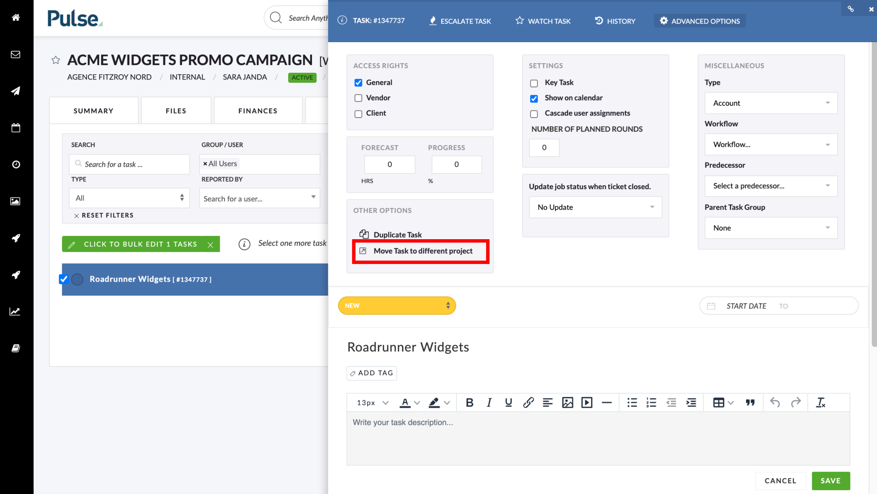Uncheck the Roadrunner Widgets task row checkbox
877x494 pixels.
[x=64, y=279]
